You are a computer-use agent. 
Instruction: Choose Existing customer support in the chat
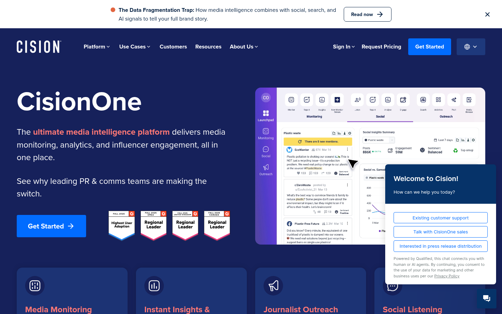click(x=441, y=218)
